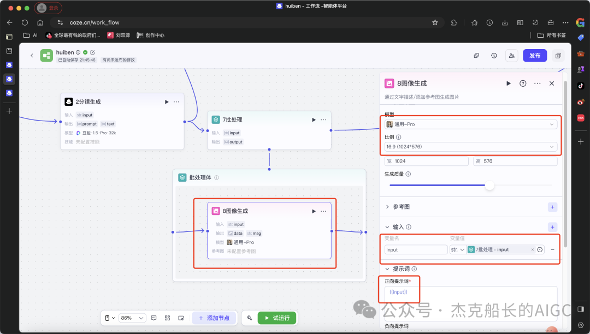Open the panel help question mark icon
The height and width of the screenshot is (334, 590).
[523, 83]
